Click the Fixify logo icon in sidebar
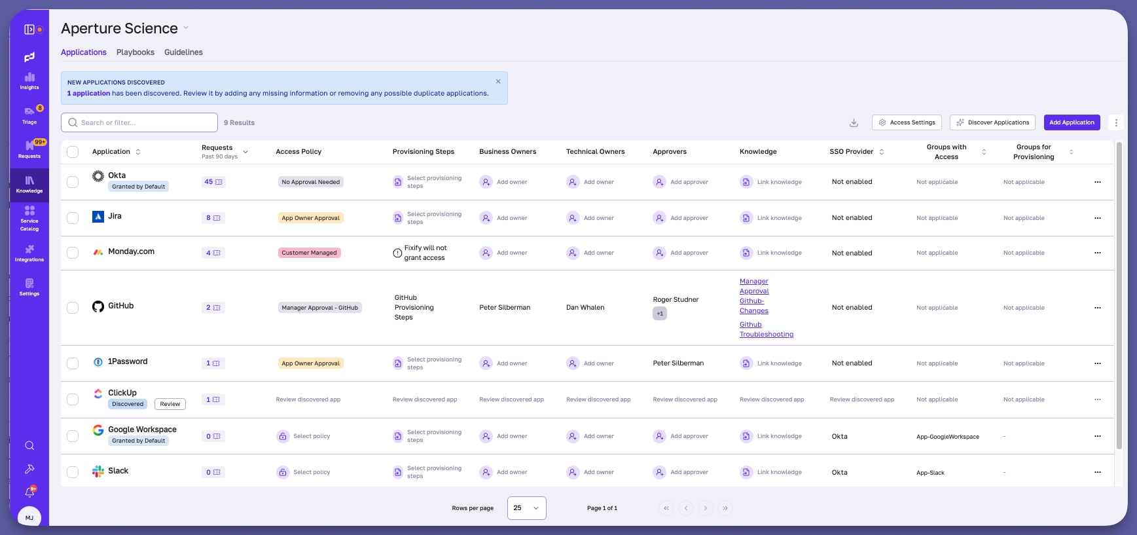This screenshot has width=1137, height=535. click(x=29, y=58)
